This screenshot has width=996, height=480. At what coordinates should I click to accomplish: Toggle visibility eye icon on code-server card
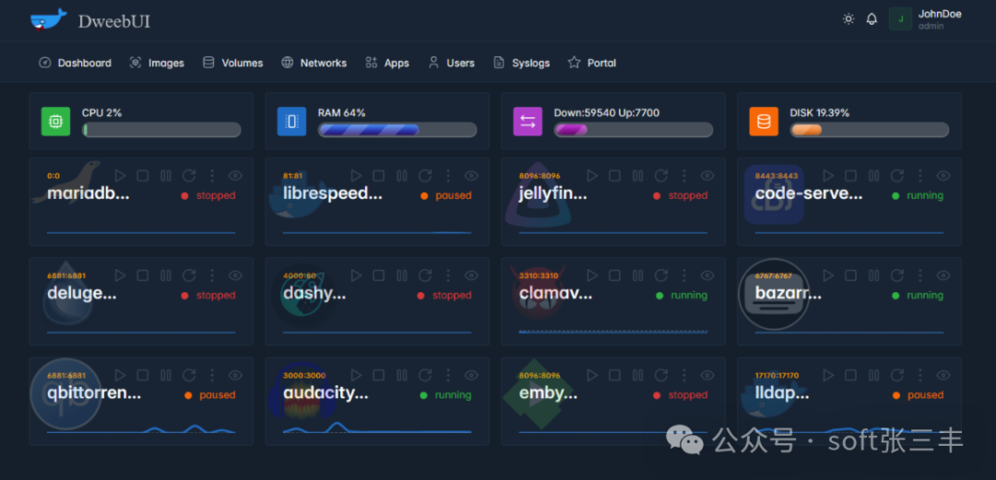pyautogui.click(x=943, y=175)
